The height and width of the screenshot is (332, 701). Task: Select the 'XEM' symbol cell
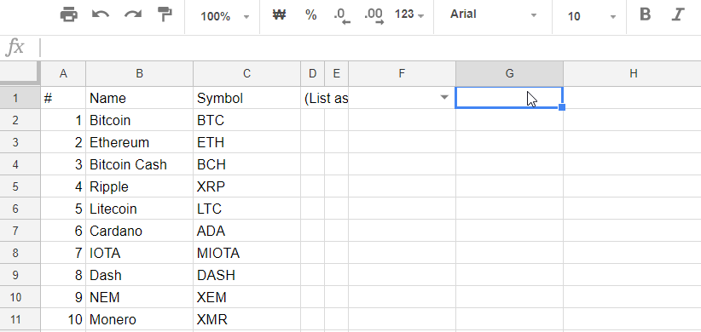pos(246,297)
